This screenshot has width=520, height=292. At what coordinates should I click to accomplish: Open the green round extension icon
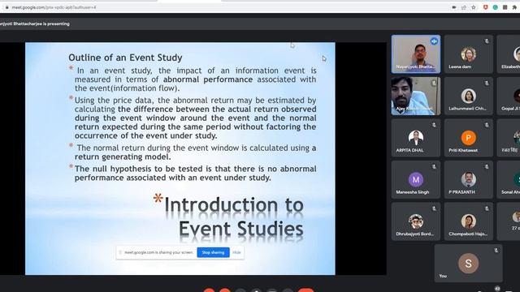tap(495, 7)
